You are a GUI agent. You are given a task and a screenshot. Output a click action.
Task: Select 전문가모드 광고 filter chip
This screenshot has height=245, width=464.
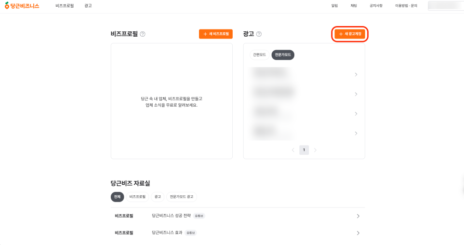coord(181,197)
